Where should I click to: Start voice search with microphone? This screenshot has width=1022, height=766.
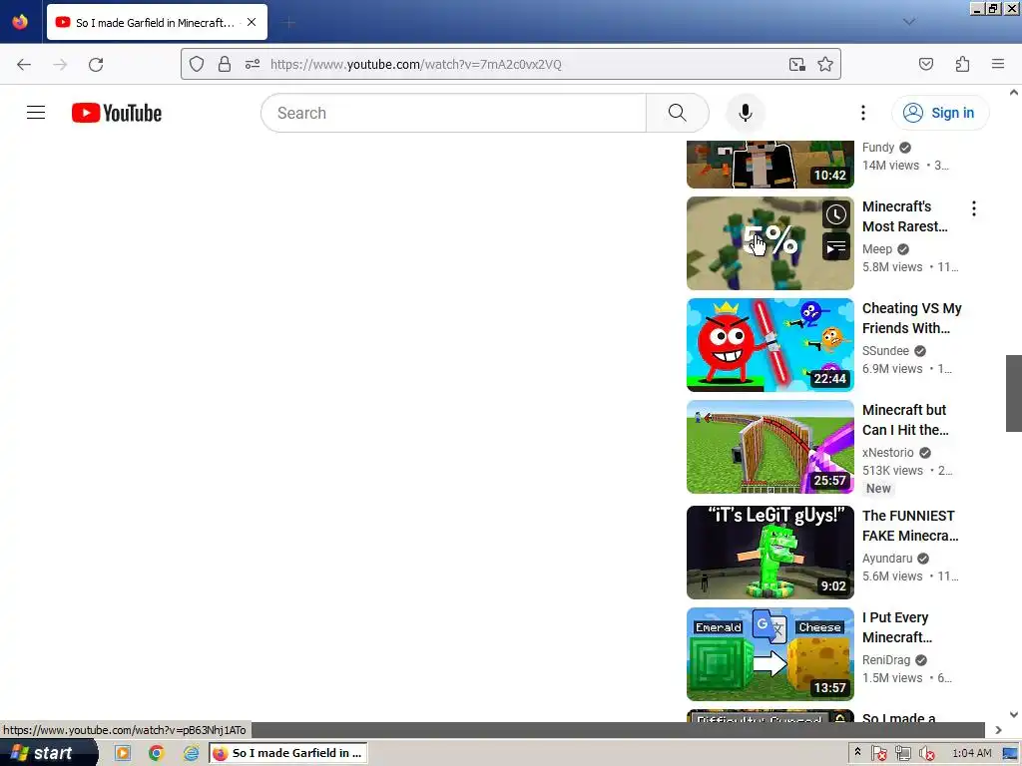pyautogui.click(x=745, y=113)
